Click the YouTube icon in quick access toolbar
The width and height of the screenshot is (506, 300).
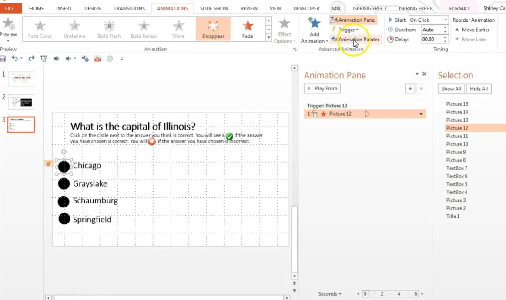pos(97,58)
